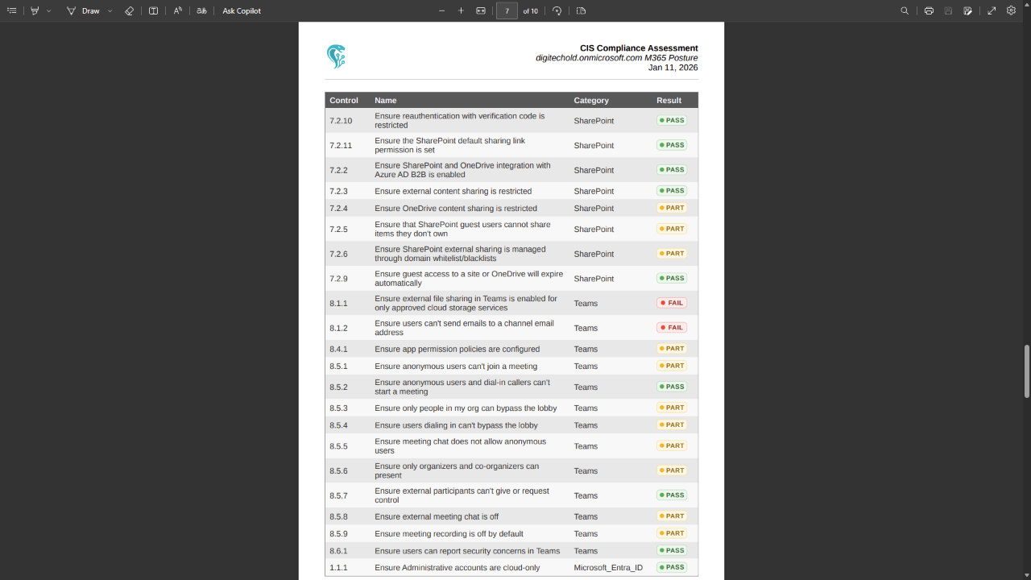Click the Fit to width icon

pos(481,11)
